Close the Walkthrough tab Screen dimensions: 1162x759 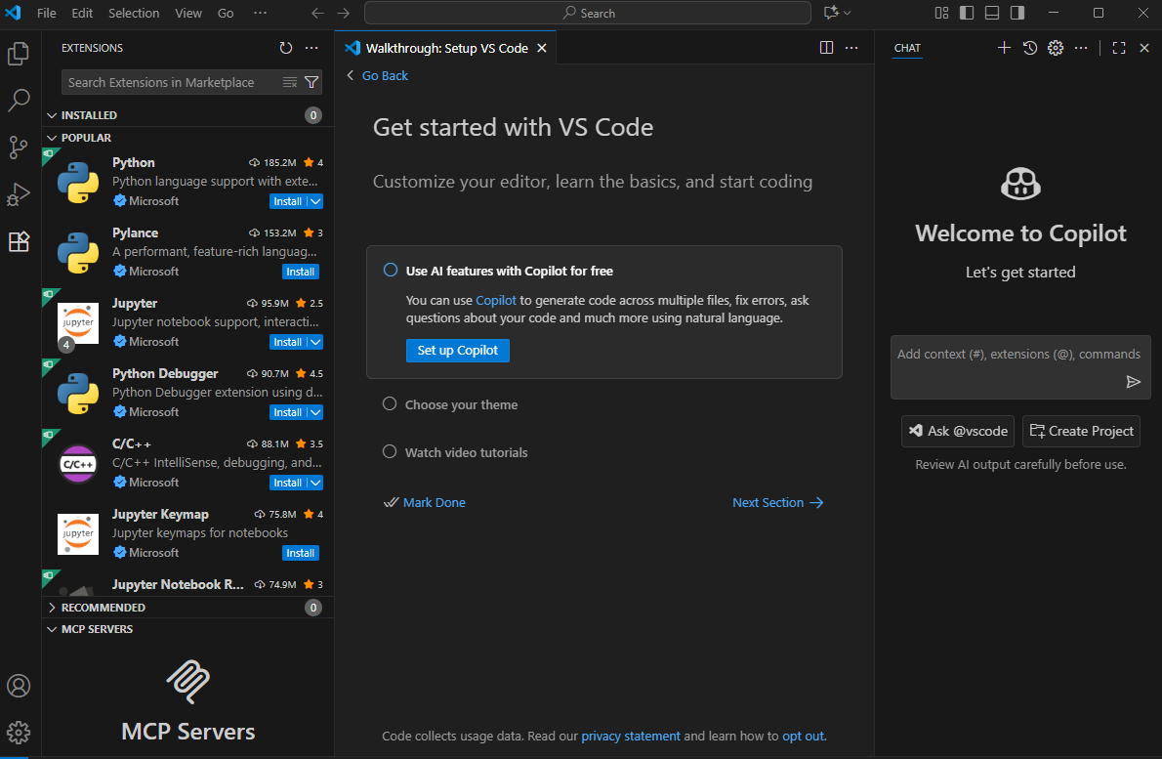542,48
